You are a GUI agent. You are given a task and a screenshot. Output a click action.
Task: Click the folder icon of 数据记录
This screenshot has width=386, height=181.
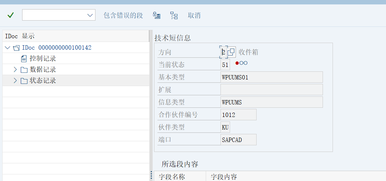click(x=24, y=70)
